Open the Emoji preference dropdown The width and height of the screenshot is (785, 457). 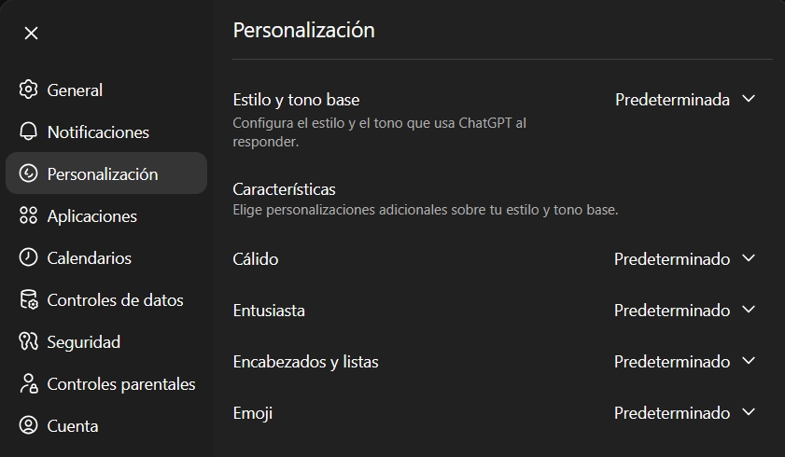click(684, 413)
